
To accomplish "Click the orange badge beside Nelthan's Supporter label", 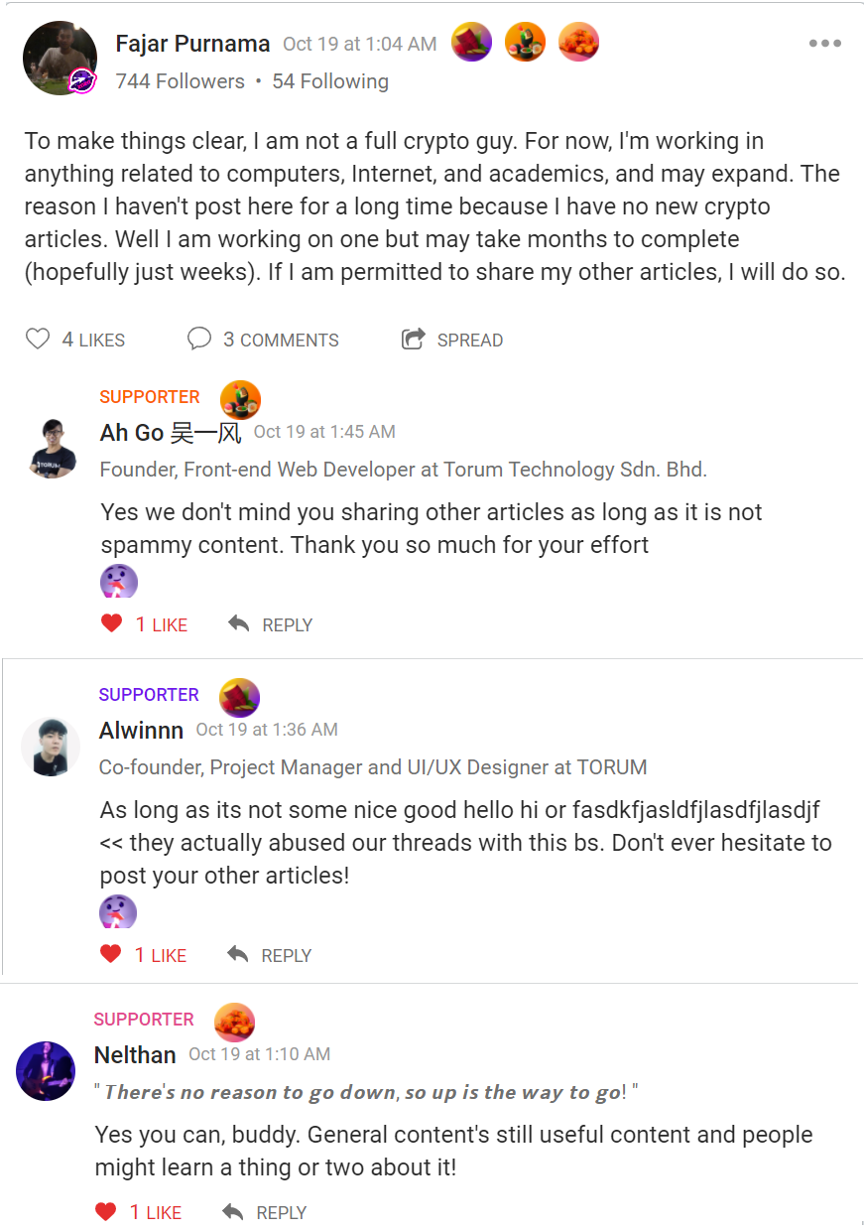I will (234, 1023).
